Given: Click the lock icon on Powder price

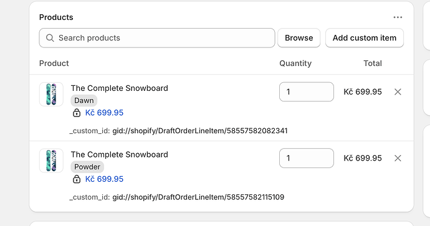Looking at the screenshot, I should click(77, 179).
